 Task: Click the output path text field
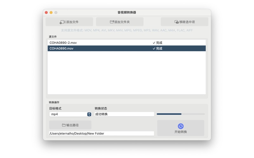[102, 134]
